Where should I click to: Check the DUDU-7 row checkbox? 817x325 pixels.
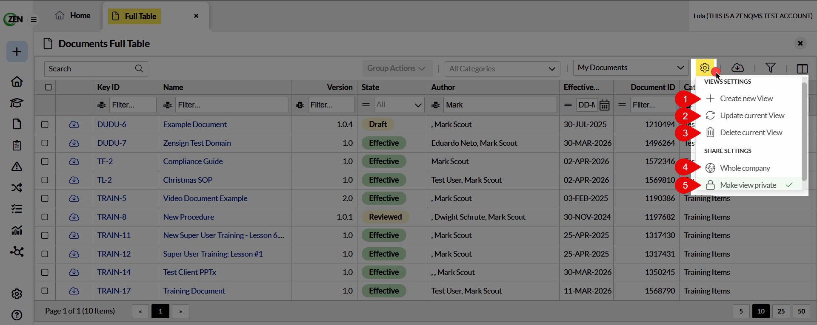(45, 143)
